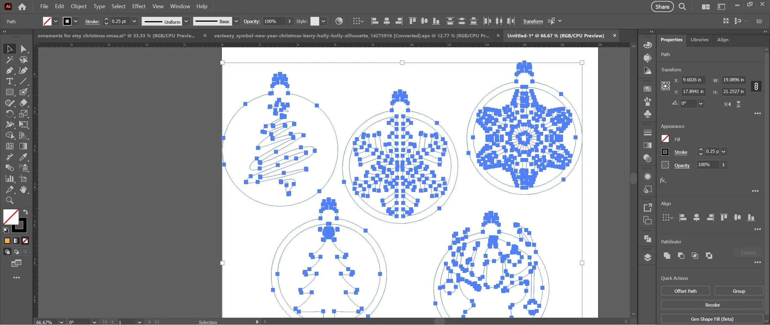The height and width of the screenshot is (325, 770).
Task: Choose the Lasso tool
Action: click(x=23, y=59)
